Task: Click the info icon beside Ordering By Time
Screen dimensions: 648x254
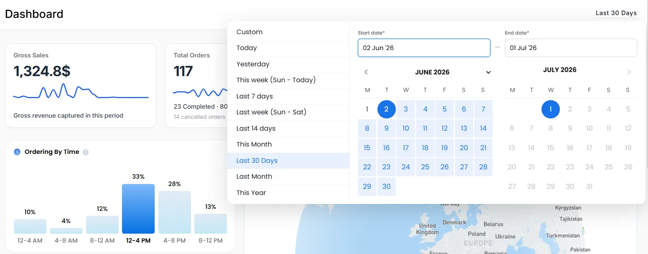Action: pyautogui.click(x=86, y=152)
